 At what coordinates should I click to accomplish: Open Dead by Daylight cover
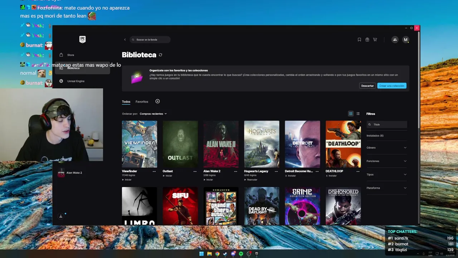coord(262,206)
